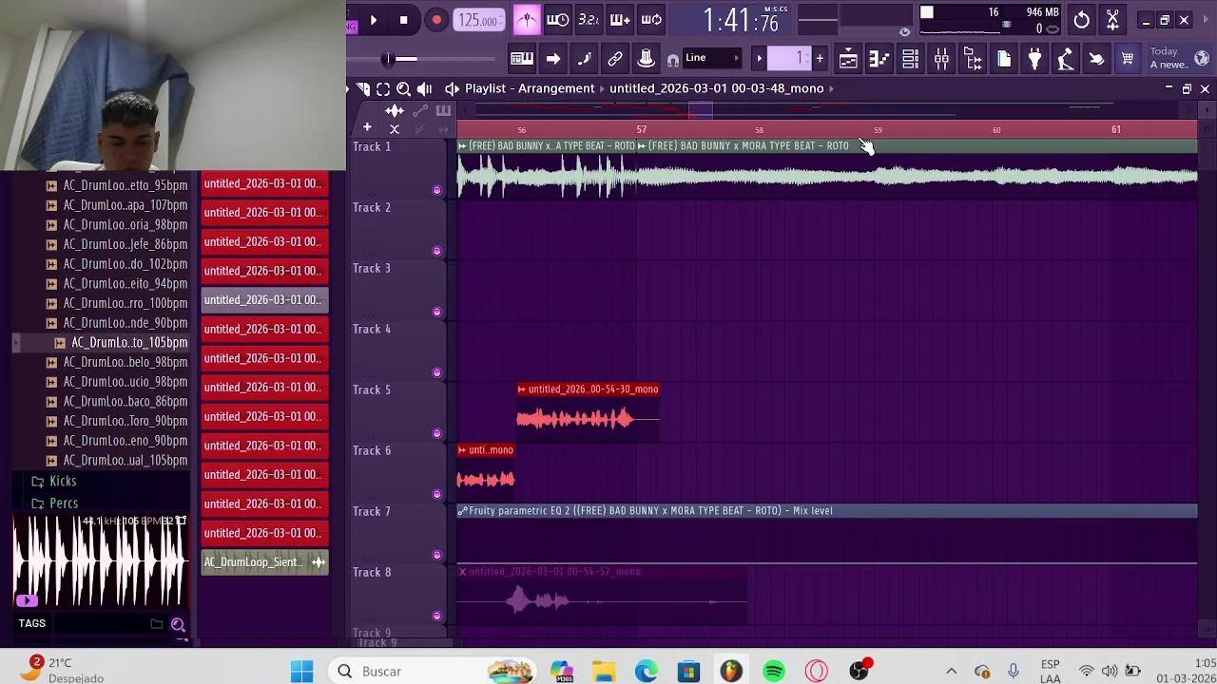Select AC_DrumLoop_Sient item in list

click(264, 561)
